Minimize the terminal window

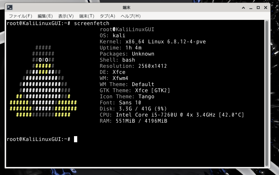click(251, 8)
